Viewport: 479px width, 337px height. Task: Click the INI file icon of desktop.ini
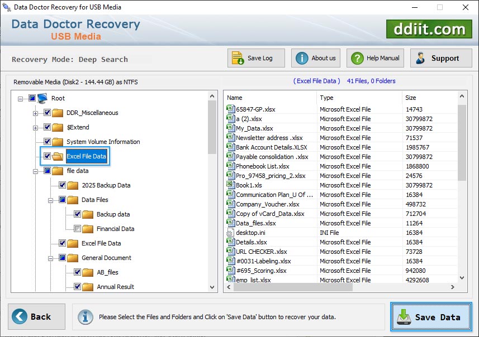230,233
